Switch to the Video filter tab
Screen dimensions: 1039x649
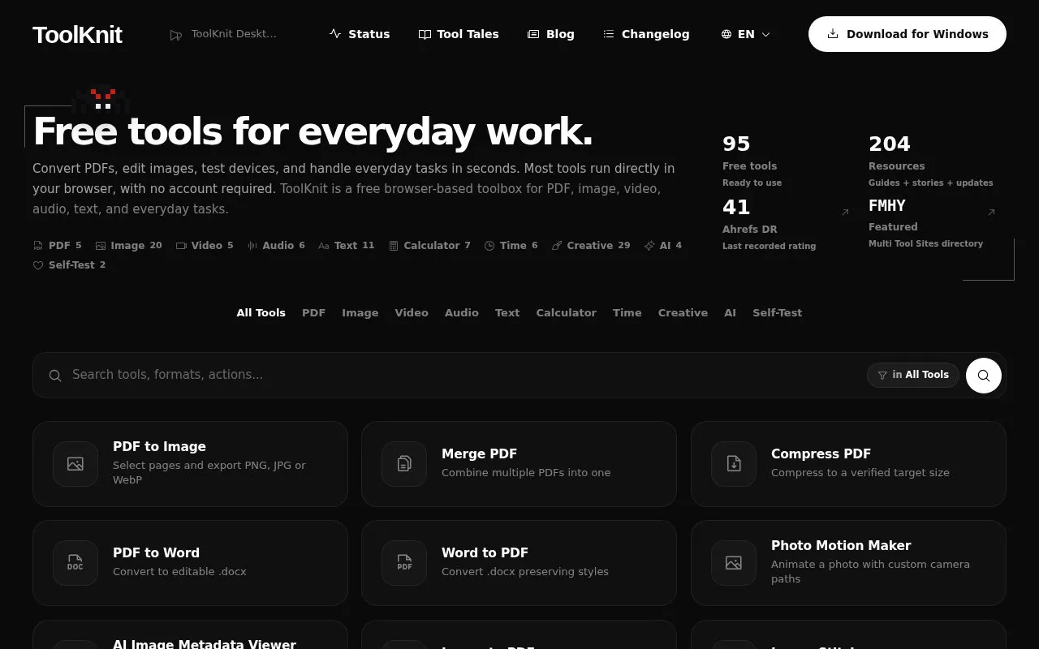412,312
